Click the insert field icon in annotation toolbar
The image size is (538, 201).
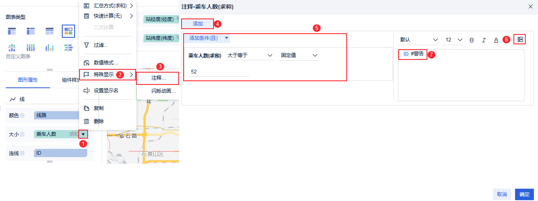tap(520, 39)
